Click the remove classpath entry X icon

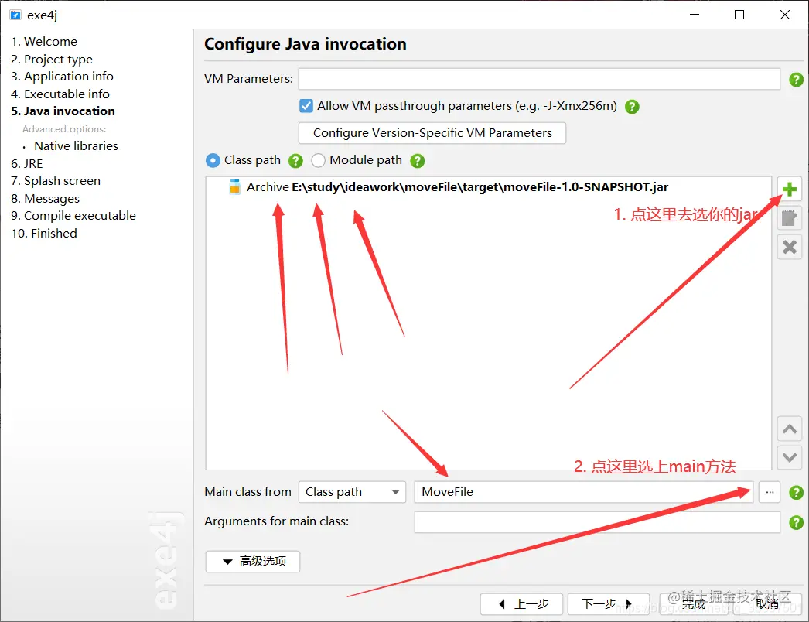pyautogui.click(x=790, y=248)
